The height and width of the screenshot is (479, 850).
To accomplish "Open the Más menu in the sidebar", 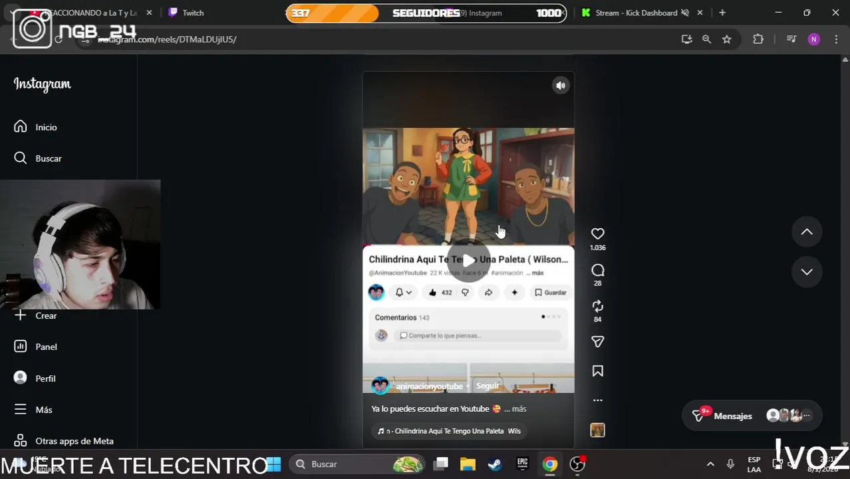I will click(33, 410).
